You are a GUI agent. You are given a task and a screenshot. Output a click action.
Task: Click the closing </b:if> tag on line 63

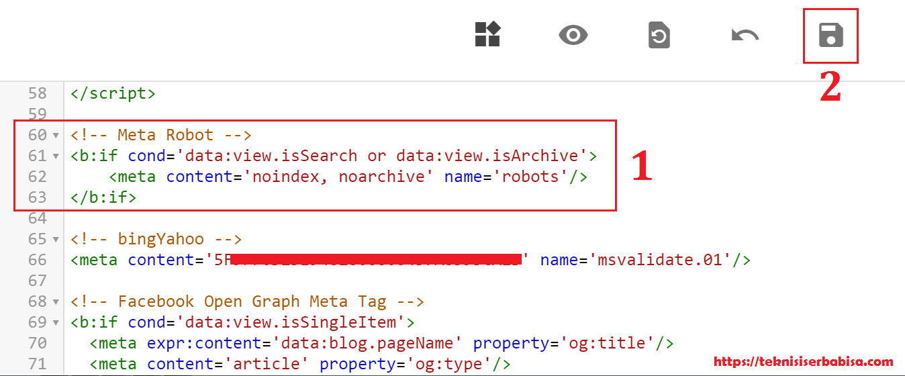[103, 197]
